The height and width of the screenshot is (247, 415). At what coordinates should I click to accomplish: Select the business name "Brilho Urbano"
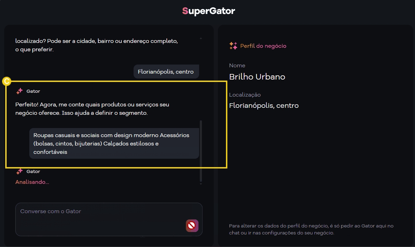click(x=257, y=77)
